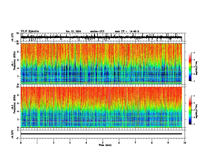Click time axis tick label "6"
Screen dimensions: 208x160
point(119,143)
